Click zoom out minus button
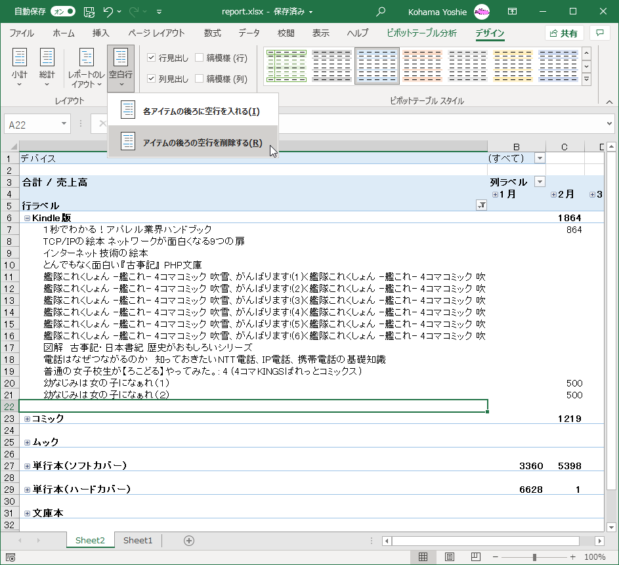This screenshot has width=619, height=565. [x=495, y=556]
